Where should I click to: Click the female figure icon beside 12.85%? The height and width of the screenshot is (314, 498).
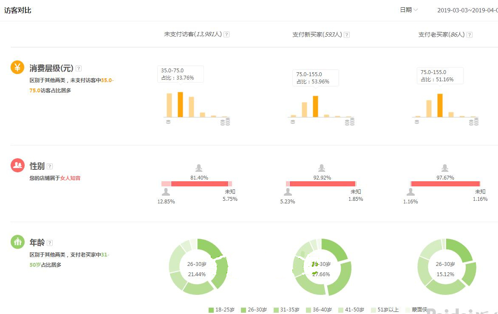[x=165, y=192]
